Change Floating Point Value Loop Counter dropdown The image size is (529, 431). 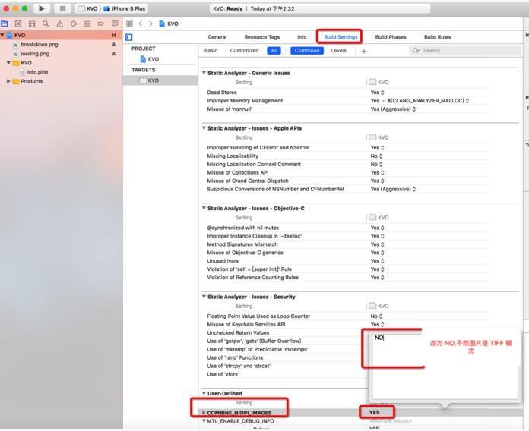(376, 316)
